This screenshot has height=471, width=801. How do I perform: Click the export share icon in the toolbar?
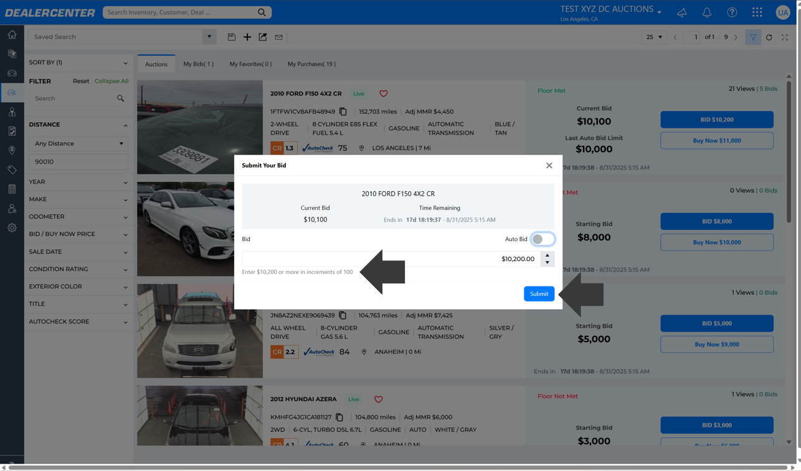coord(263,37)
